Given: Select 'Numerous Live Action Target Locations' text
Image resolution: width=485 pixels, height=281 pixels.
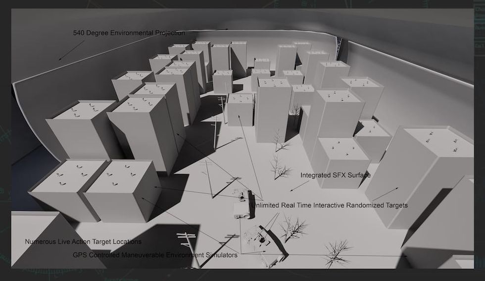Looking at the screenshot, I should click(x=83, y=242).
